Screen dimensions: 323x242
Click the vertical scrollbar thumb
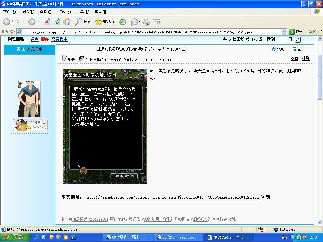click(320, 78)
